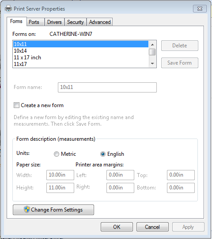Close the Print Server Properties dialog

tap(200, 8)
